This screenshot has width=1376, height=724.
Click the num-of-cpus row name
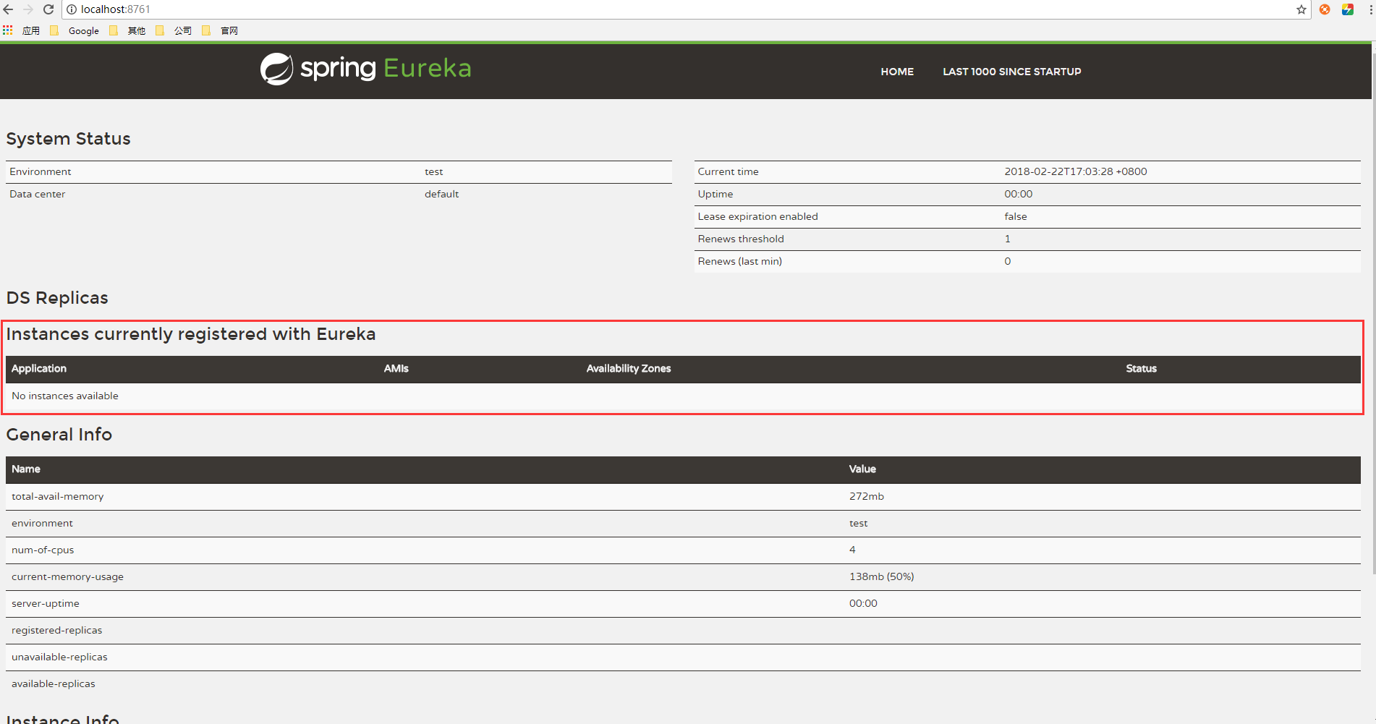click(43, 550)
